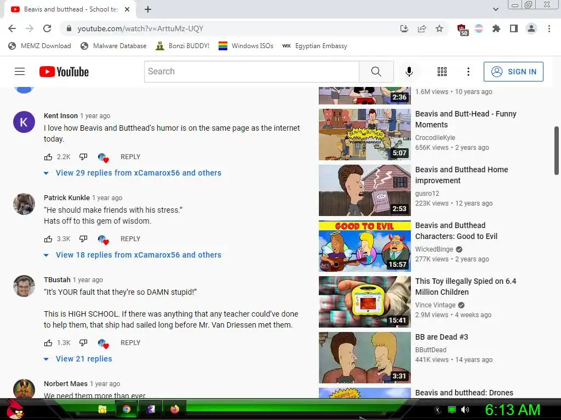Open Home improvement video thumbnail
The height and width of the screenshot is (420, 561).
(x=364, y=190)
